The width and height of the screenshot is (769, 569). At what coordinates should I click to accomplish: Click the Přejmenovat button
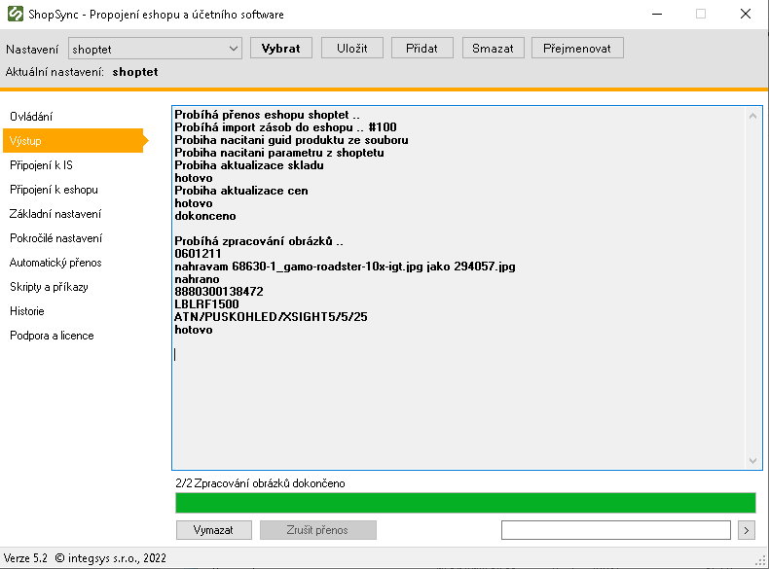pyautogui.click(x=577, y=48)
